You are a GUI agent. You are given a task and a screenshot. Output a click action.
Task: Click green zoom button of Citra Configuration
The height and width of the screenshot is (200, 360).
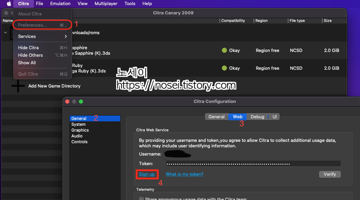81,102
